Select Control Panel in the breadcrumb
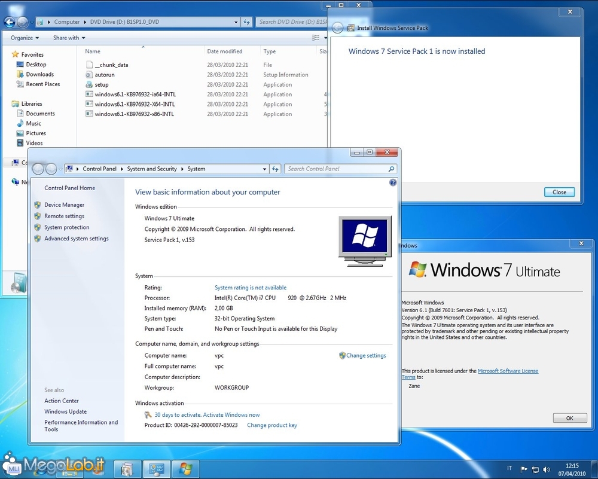 click(99, 169)
